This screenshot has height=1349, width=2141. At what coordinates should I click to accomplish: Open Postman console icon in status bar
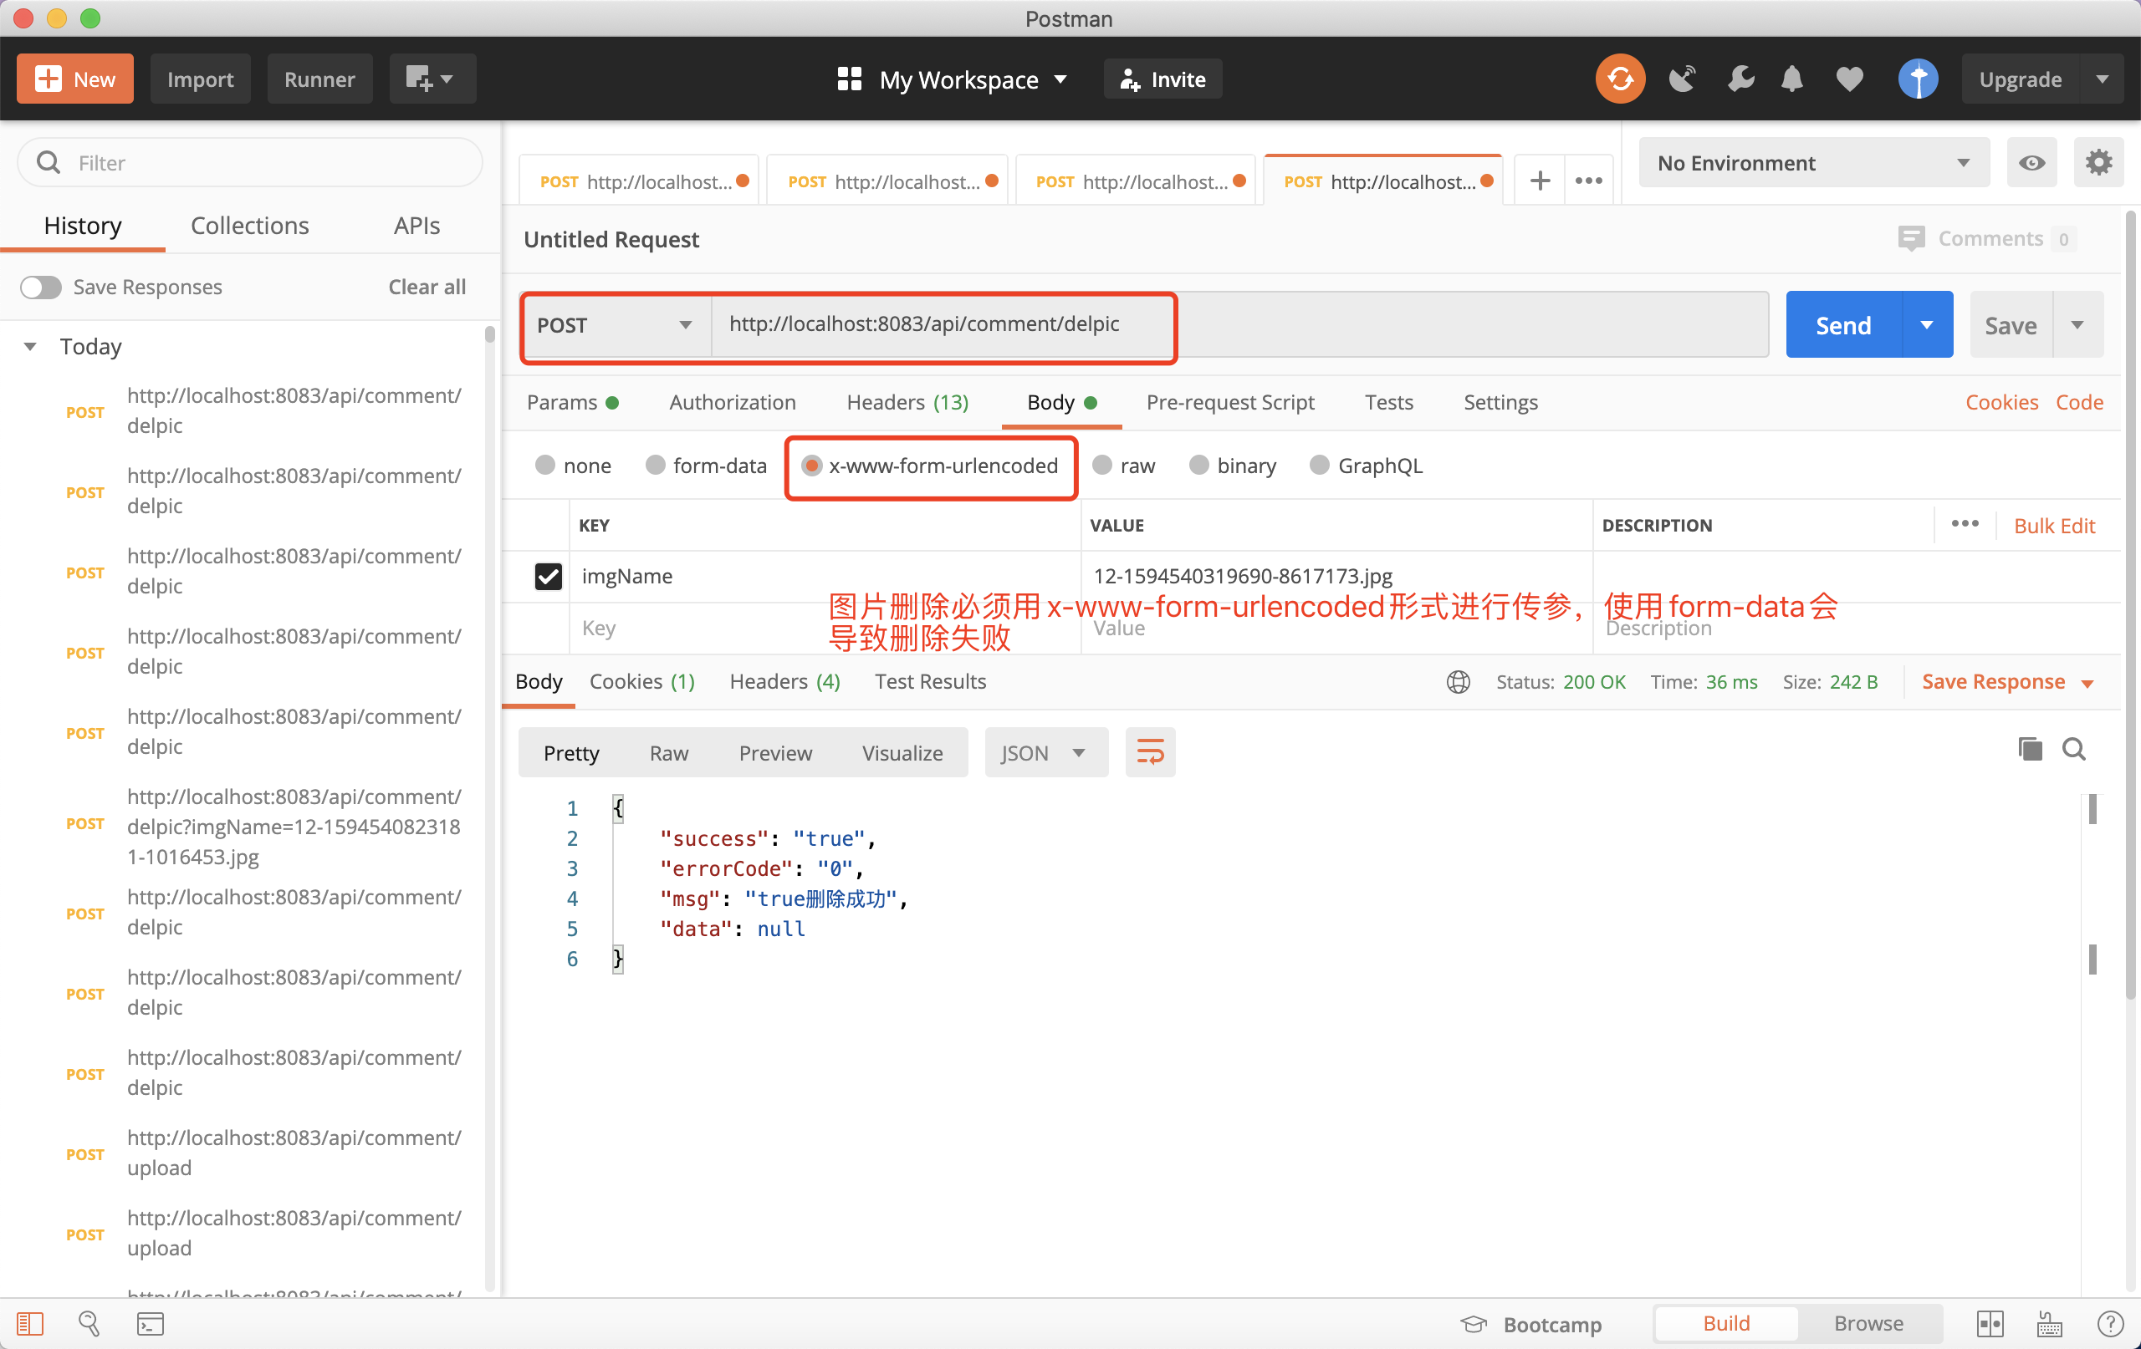click(151, 1323)
